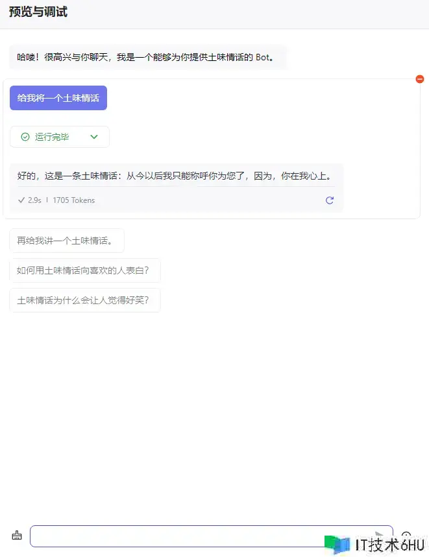Click the regenerate response refresh icon
Image resolution: width=429 pixels, height=557 pixels.
pyautogui.click(x=330, y=200)
